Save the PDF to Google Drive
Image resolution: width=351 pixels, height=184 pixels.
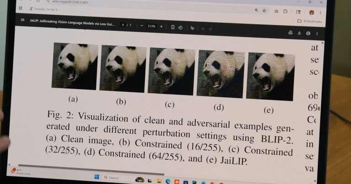click(x=290, y=32)
